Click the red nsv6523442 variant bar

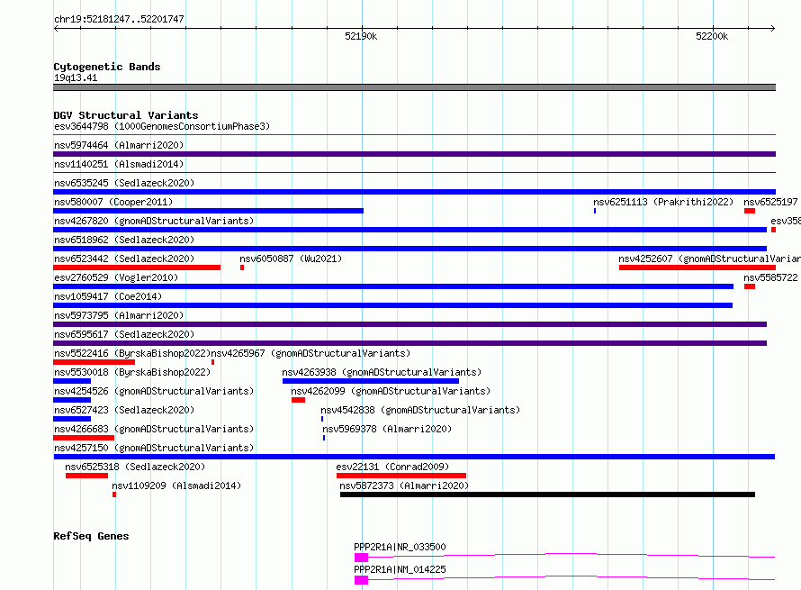tap(137, 268)
